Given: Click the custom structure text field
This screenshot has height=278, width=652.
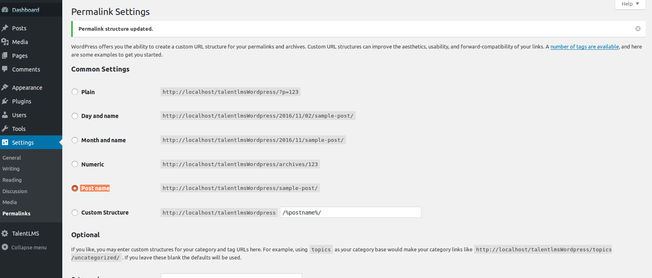Looking at the screenshot, I should [350, 213].
